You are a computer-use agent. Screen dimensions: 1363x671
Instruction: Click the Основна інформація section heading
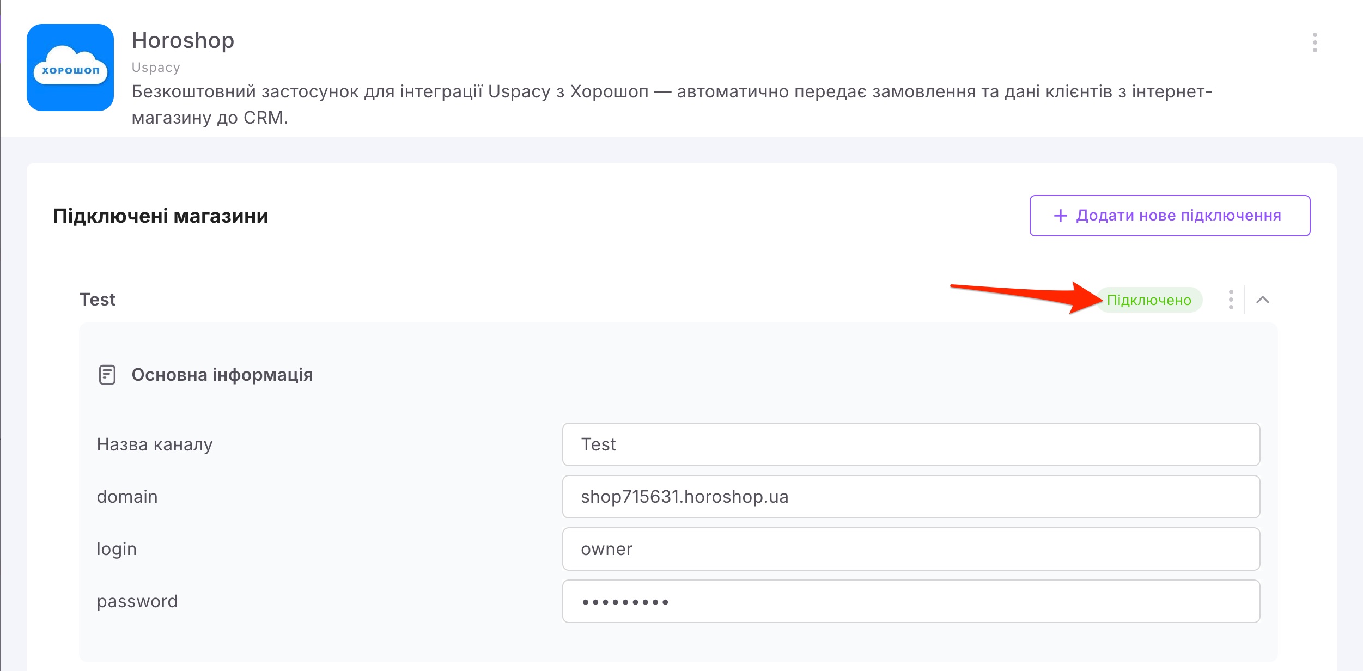point(222,375)
